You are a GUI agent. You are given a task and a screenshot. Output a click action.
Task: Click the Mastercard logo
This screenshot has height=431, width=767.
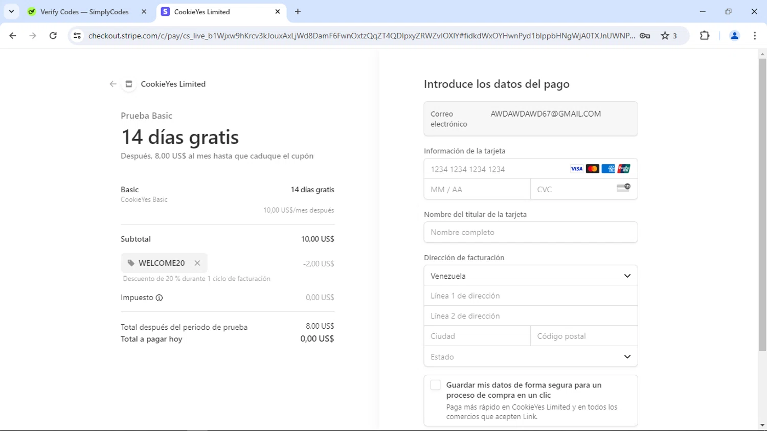[x=592, y=169]
